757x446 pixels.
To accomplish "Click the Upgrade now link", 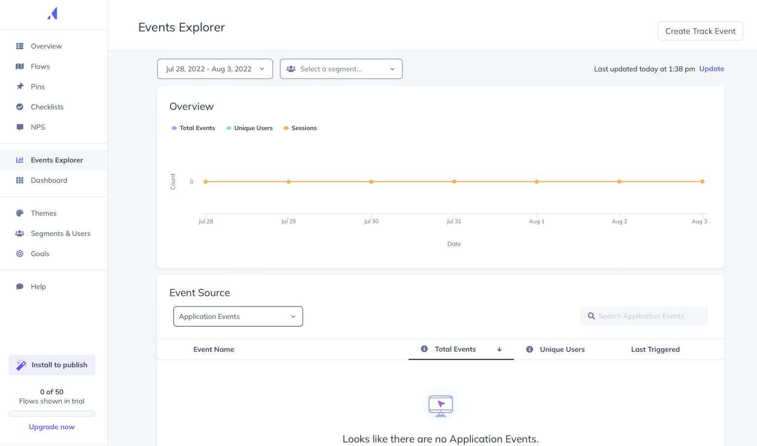I will tap(51, 427).
